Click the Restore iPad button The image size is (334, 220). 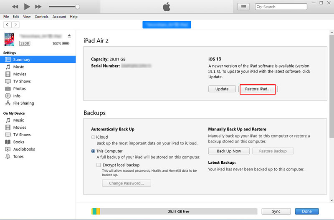(258, 89)
